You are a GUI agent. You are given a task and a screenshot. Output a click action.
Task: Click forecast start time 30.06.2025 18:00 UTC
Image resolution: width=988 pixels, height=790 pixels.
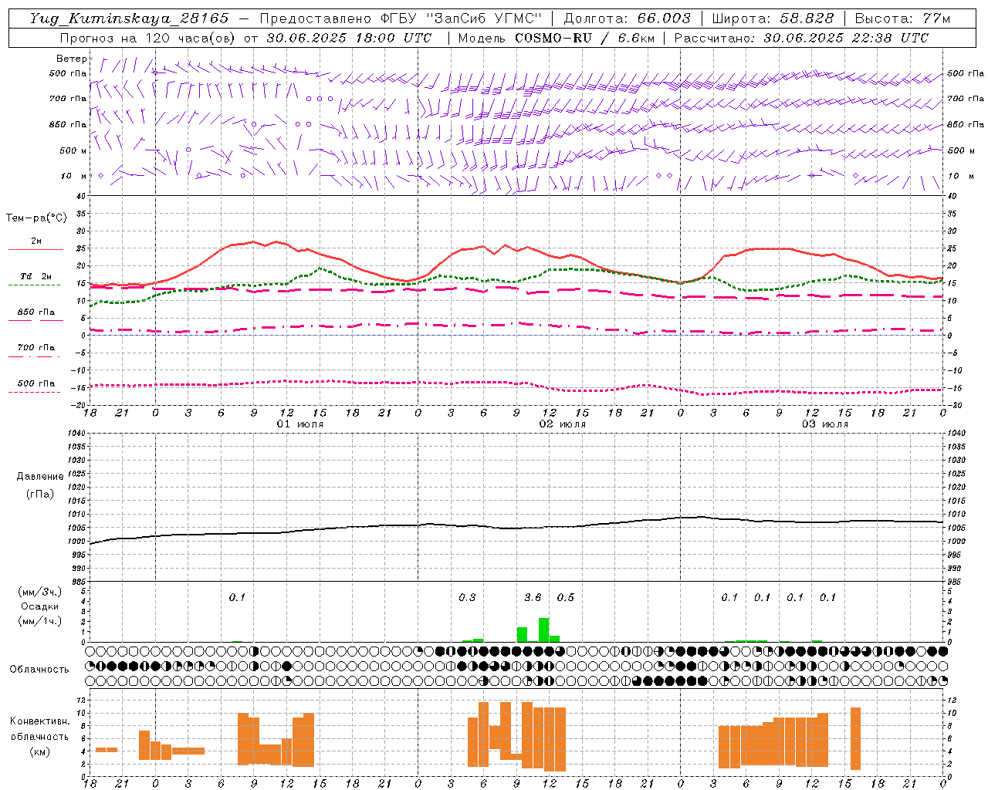coord(349,38)
